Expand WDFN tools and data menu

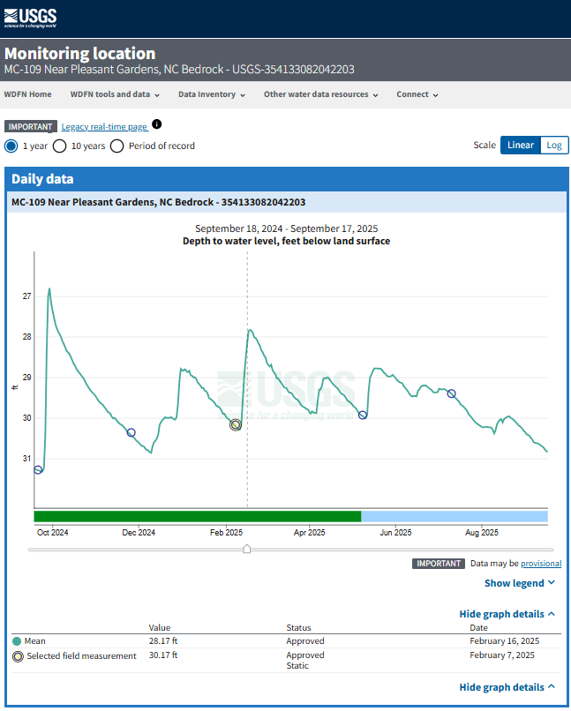click(x=115, y=94)
